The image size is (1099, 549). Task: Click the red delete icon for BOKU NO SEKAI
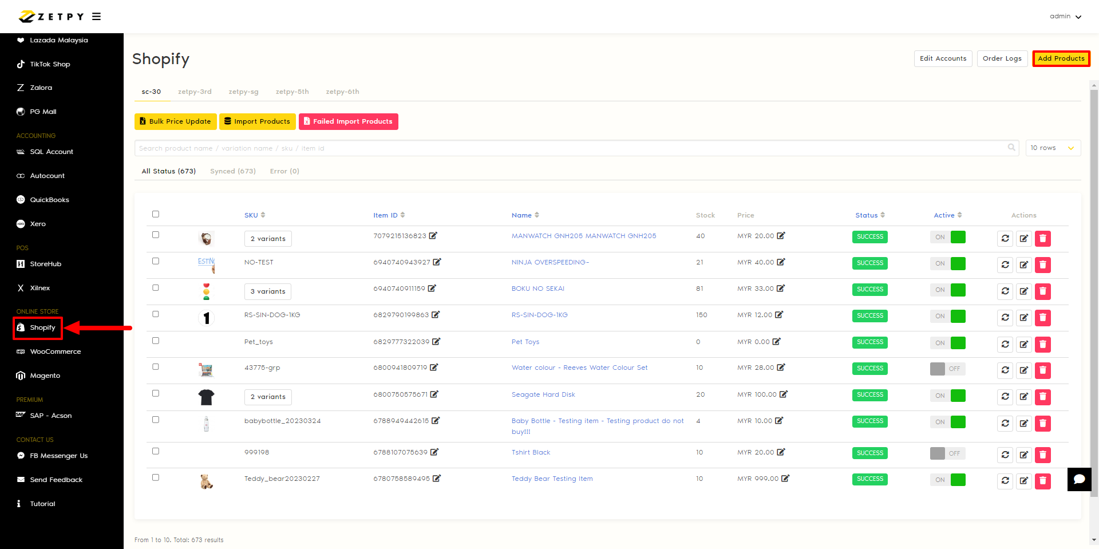1042,291
